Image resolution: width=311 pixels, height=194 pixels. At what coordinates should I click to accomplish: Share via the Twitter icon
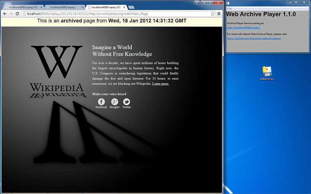pyautogui.click(x=127, y=102)
